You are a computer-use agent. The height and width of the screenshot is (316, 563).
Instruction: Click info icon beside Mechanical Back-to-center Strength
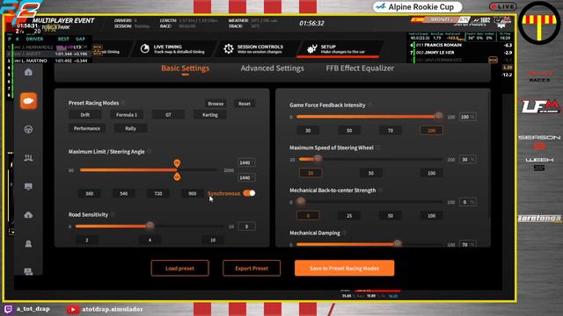(x=380, y=190)
